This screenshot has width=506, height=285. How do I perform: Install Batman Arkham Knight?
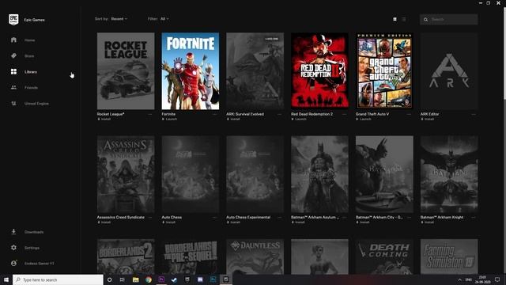[x=428, y=222]
